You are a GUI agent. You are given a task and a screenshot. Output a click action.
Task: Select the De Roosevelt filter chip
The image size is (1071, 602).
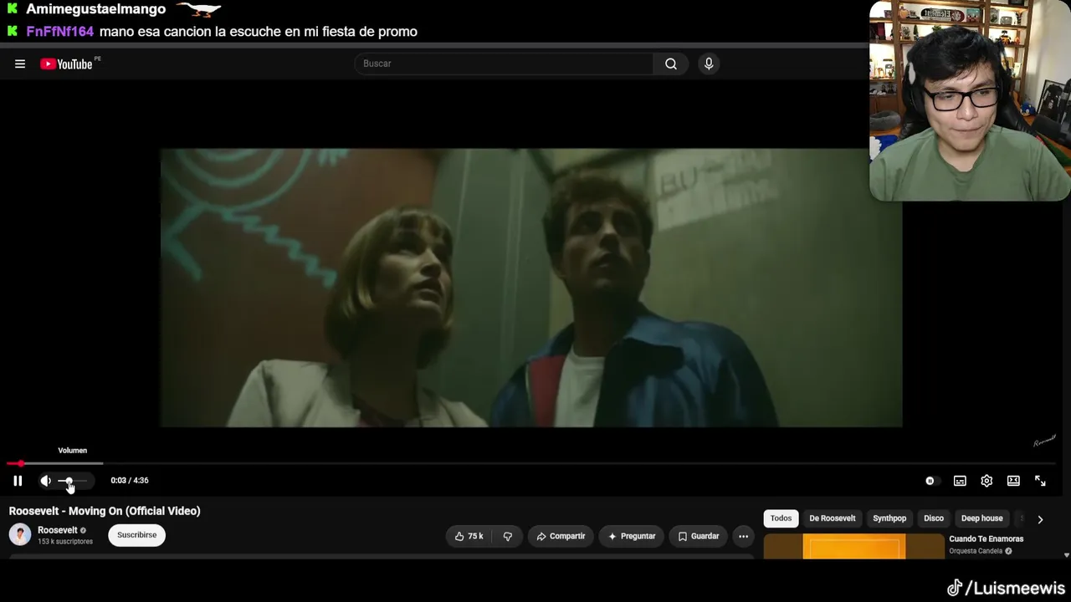coord(833,518)
